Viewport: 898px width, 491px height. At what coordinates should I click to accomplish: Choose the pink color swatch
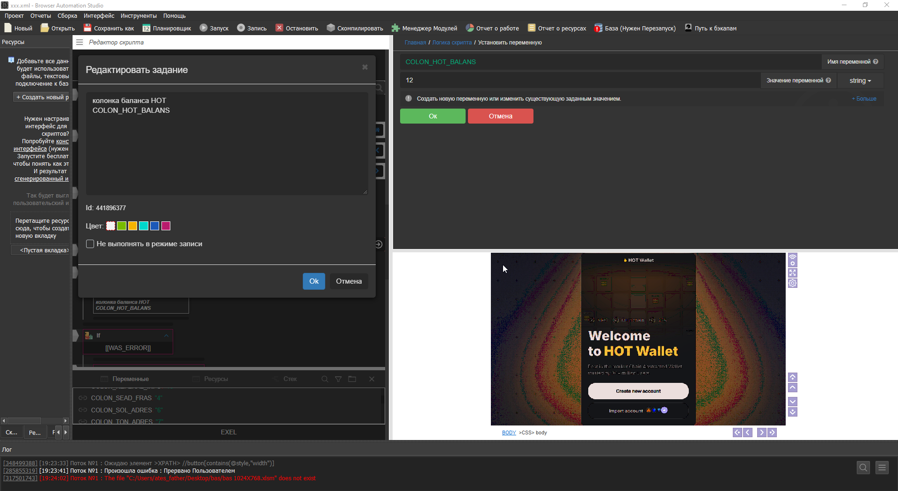click(166, 226)
